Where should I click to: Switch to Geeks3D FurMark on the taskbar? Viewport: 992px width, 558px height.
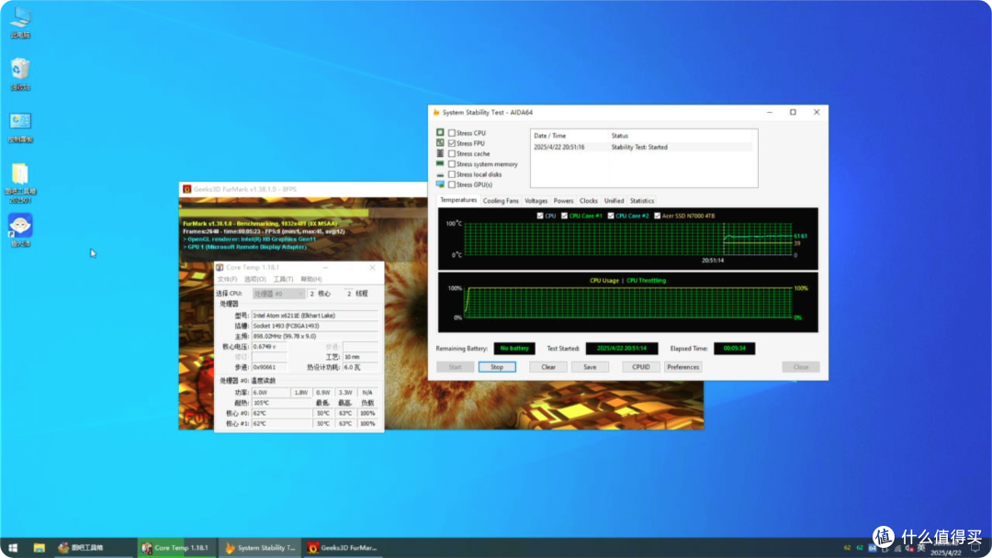(x=343, y=548)
